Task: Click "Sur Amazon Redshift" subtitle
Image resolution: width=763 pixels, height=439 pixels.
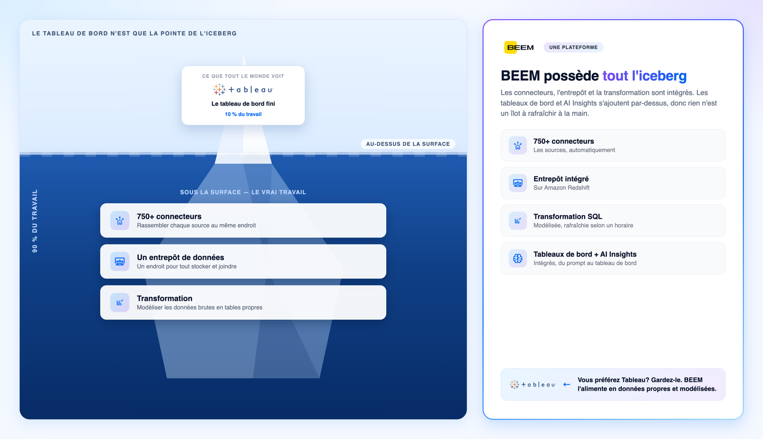Action: tap(561, 188)
